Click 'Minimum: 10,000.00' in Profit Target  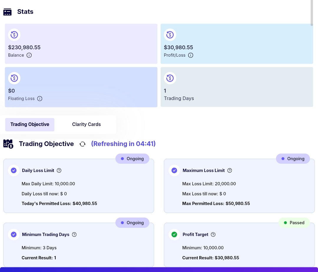click(x=203, y=248)
